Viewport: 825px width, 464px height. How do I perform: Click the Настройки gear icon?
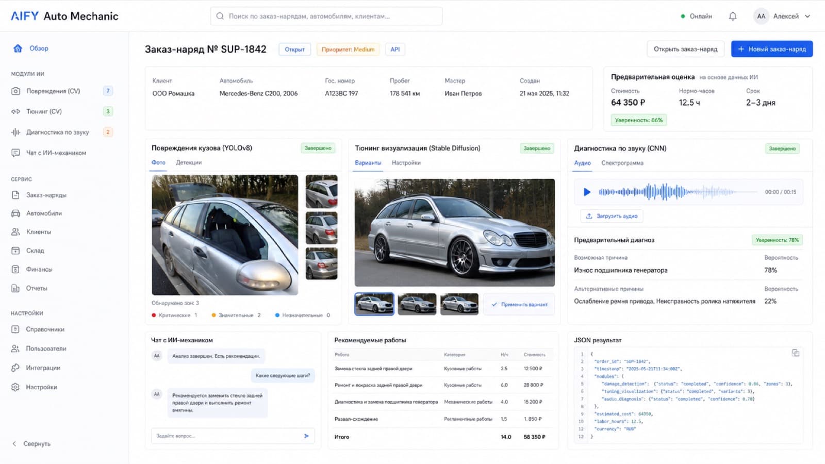pos(15,387)
